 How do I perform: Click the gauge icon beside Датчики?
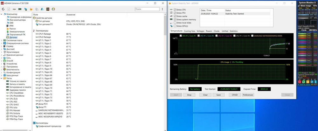click(x=8, y=38)
